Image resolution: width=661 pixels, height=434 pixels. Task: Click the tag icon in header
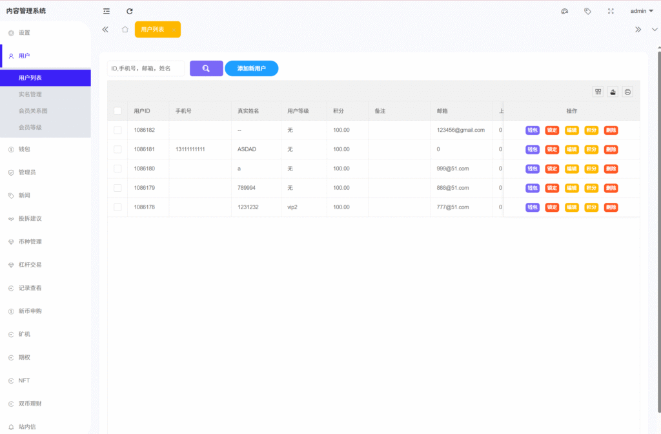point(587,11)
